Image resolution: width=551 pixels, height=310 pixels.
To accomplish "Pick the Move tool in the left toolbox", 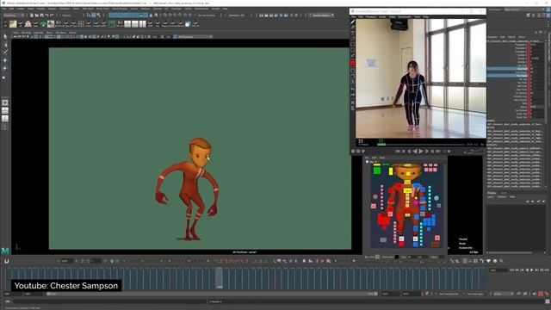I will click(x=5, y=60).
